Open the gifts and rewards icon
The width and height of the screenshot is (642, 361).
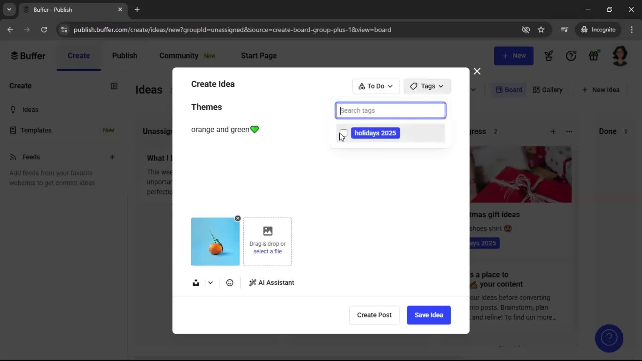[594, 55]
